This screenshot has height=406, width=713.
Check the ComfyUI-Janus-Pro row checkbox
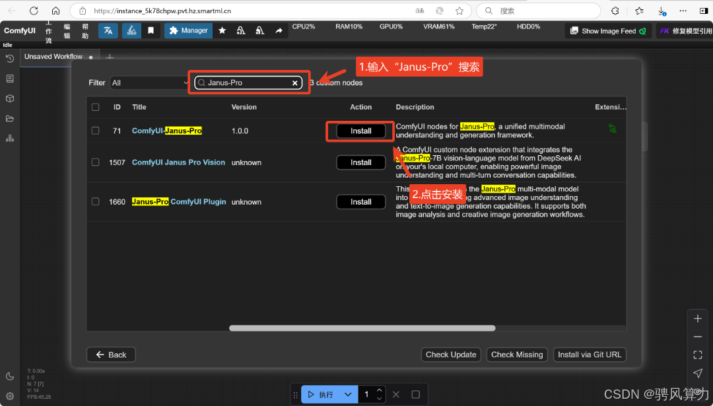tap(95, 131)
